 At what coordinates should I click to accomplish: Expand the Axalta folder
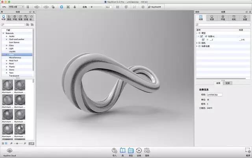(x=7, y=36)
